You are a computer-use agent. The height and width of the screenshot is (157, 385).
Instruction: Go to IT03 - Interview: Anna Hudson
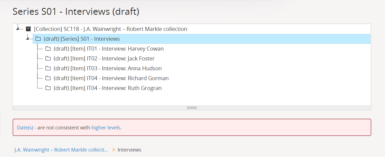pyautogui.click(x=107, y=68)
